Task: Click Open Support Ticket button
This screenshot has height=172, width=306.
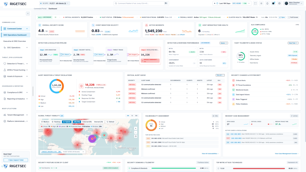Action: pos(16,160)
